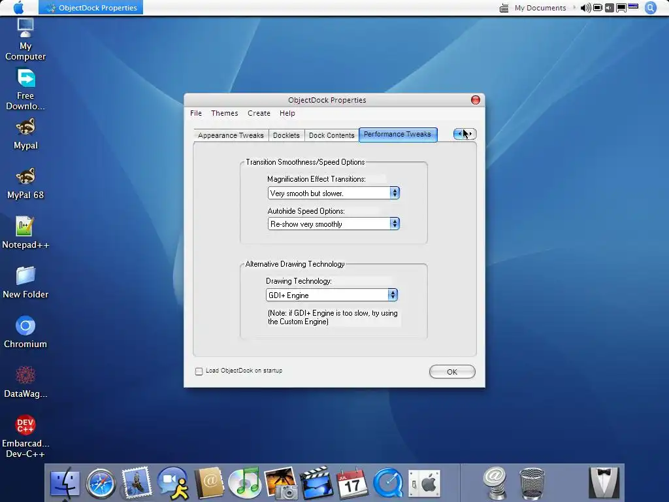
Task: Open the Mail stamp icon in the dock
Action: pyautogui.click(x=137, y=482)
